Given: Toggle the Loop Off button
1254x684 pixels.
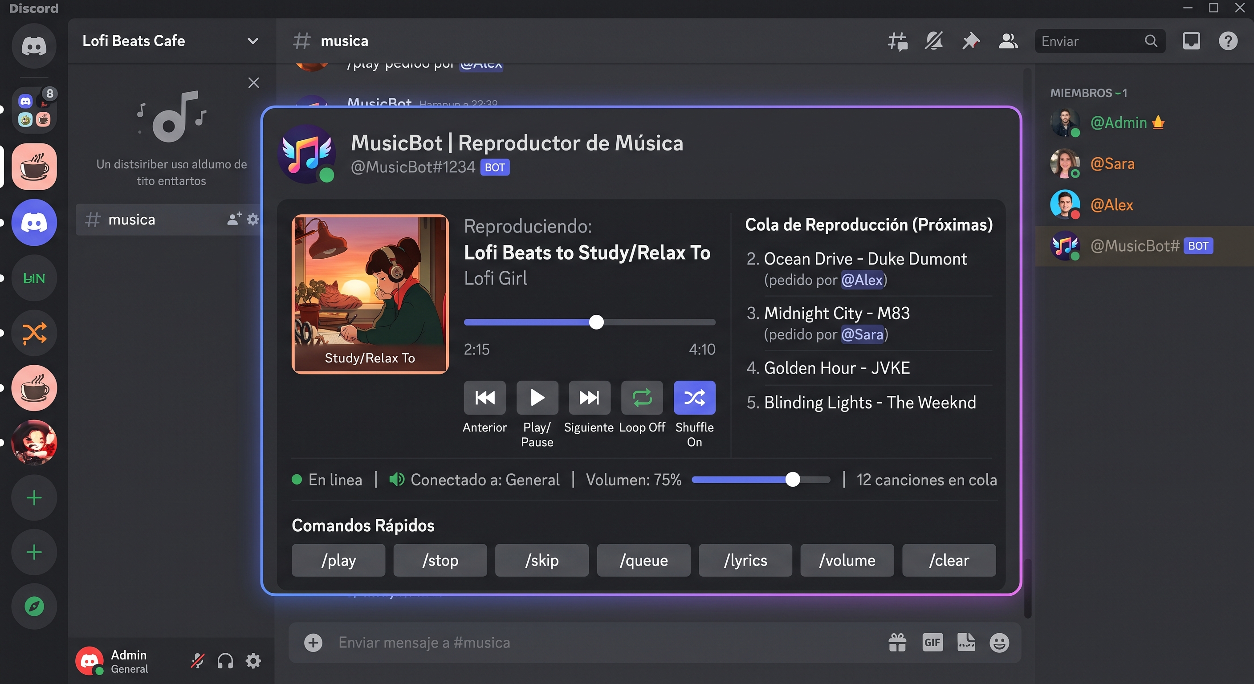Looking at the screenshot, I should [x=642, y=398].
